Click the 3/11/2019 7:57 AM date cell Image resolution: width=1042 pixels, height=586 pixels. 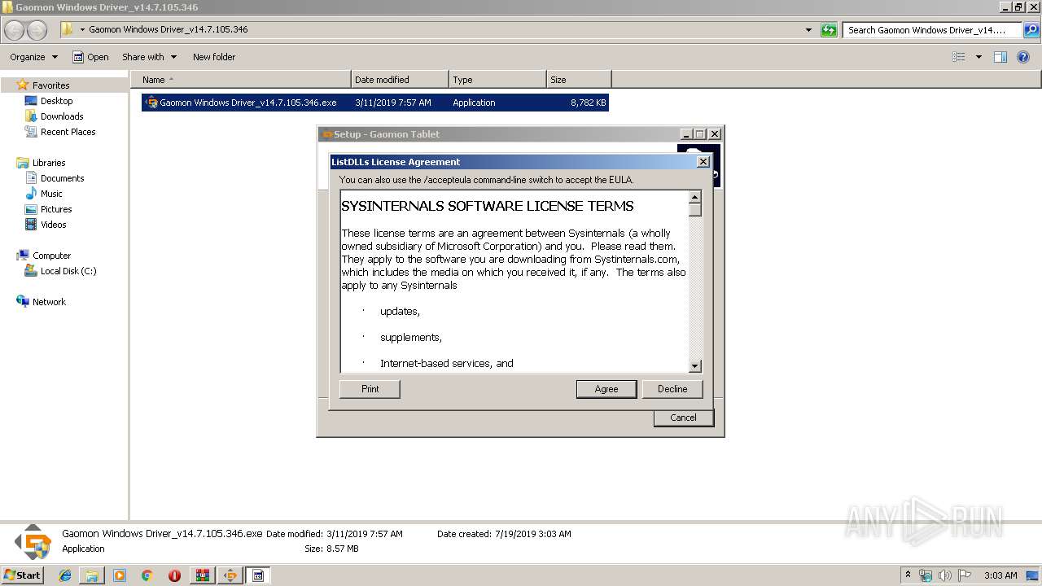tap(393, 103)
